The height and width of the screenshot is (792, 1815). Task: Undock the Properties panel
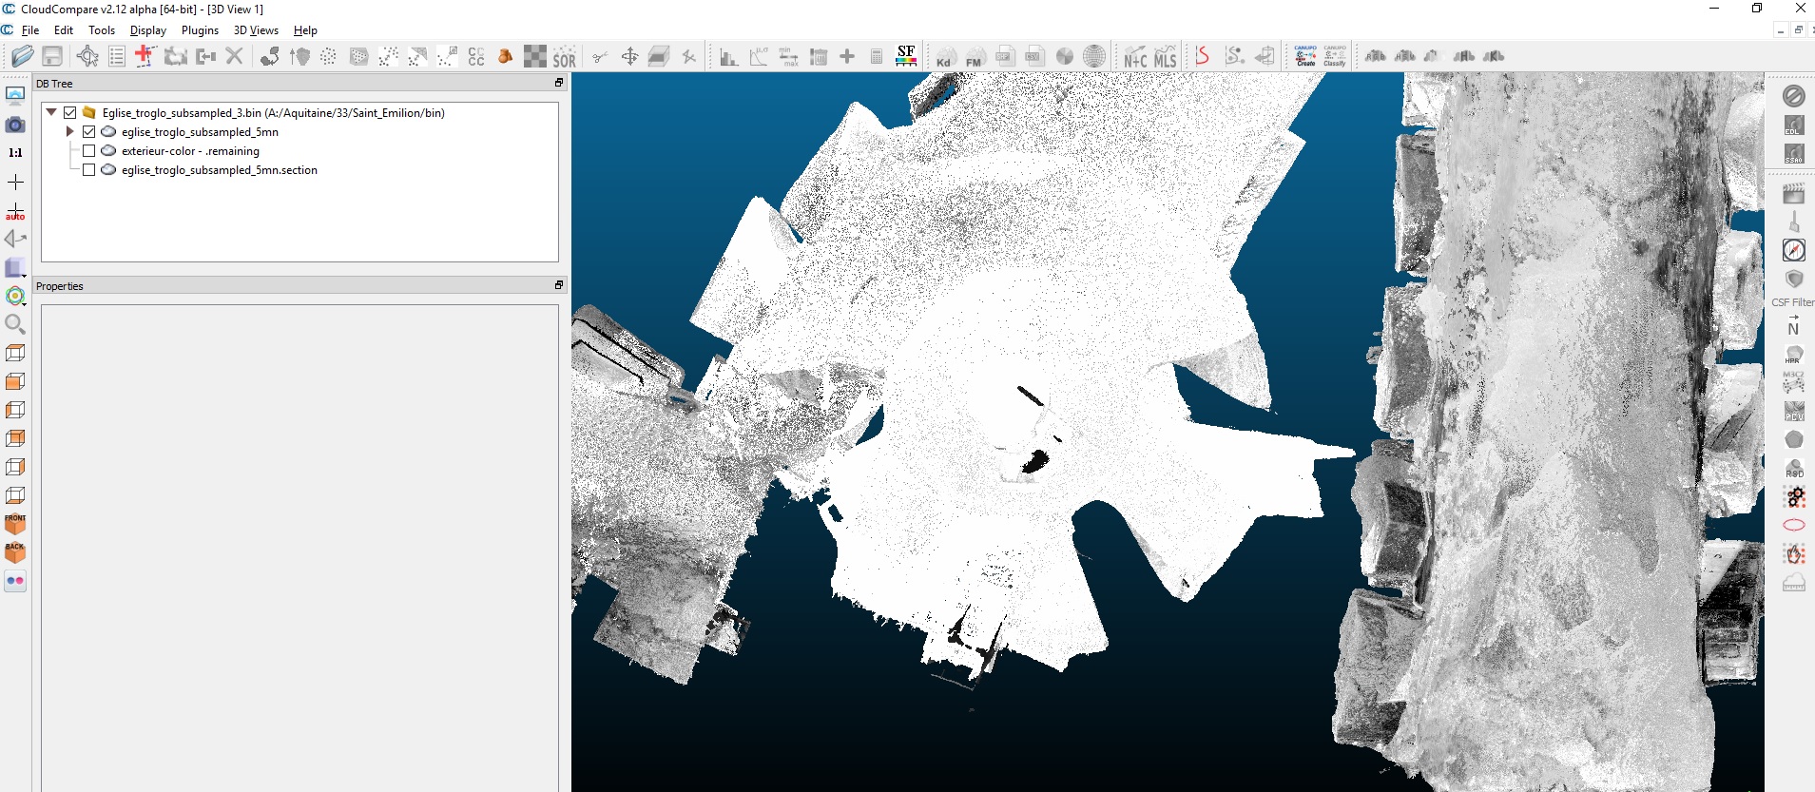point(558,285)
